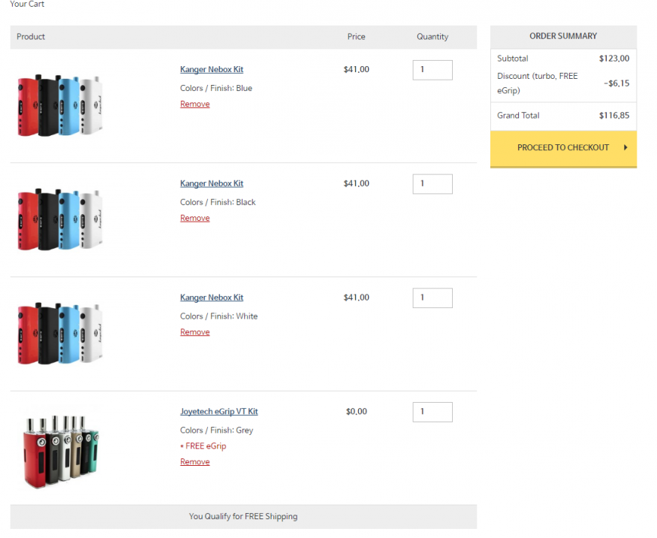The height and width of the screenshot is (538, 657).
Task: Open Kanger Nebox Kit Black product link
Action: [x=212, y=184]
